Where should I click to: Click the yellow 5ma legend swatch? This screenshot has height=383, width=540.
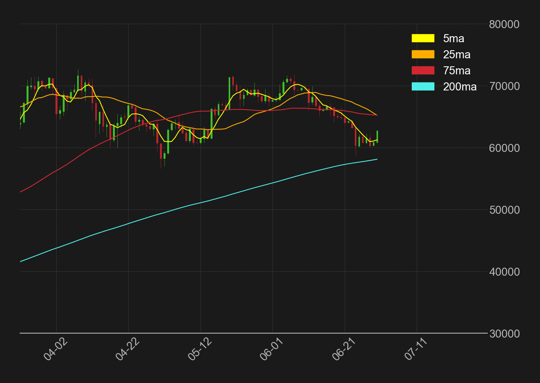point(423,38)
